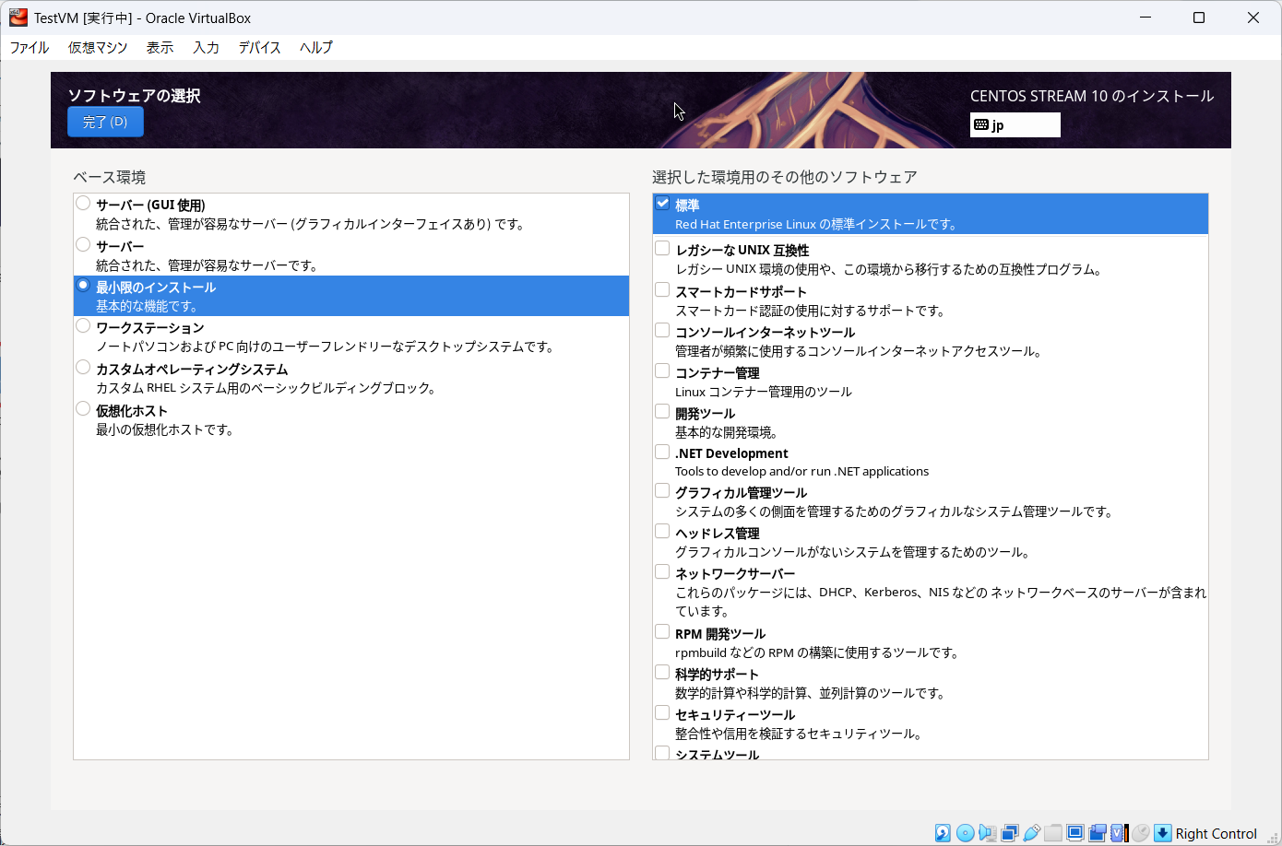Image resolution: width=1282 pixels, height=846 pixels.
Task: Maximize the TestVM VirtualBox window
Action: [1199, 18]
